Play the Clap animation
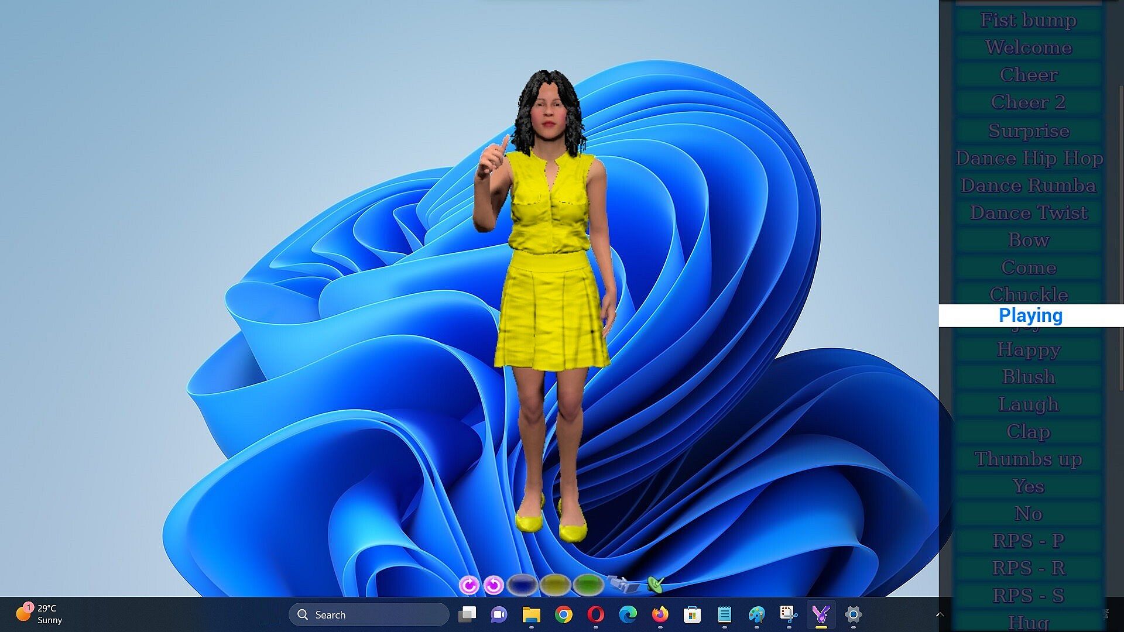The width and height of the screenshot is (1124, 632). point(1028,432)
